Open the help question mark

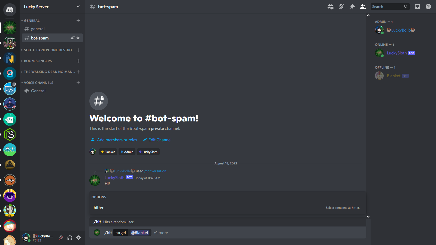428,7
